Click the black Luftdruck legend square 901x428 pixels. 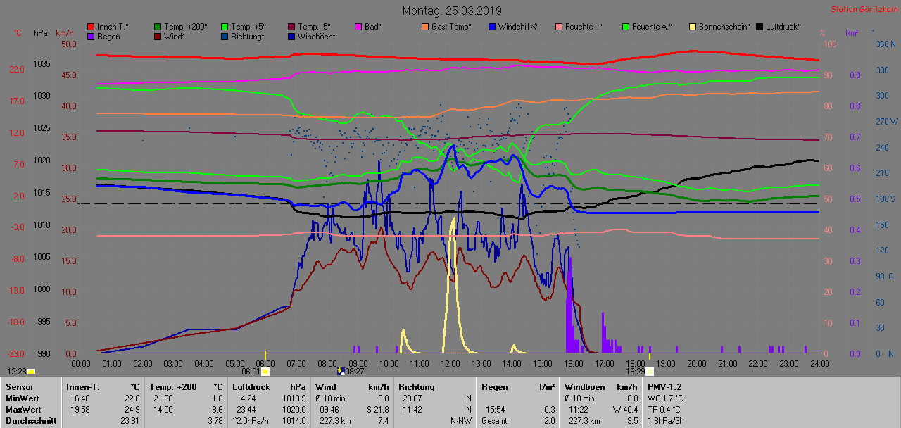760,27
